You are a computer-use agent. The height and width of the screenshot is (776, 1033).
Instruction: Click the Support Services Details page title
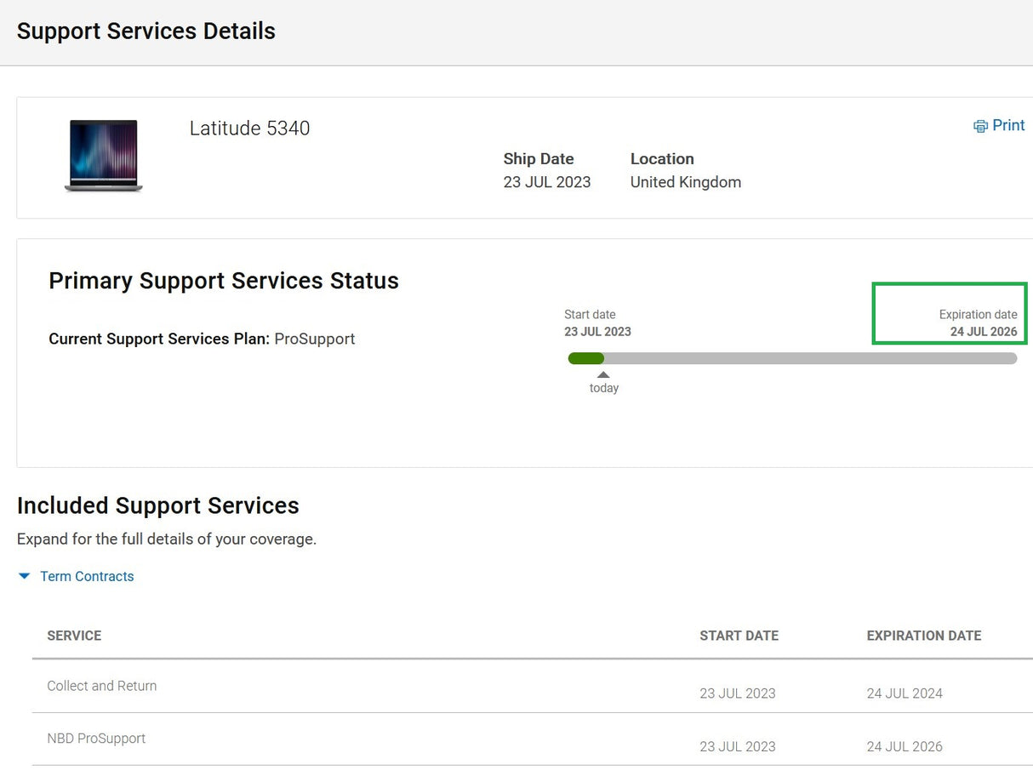(146, 31)
